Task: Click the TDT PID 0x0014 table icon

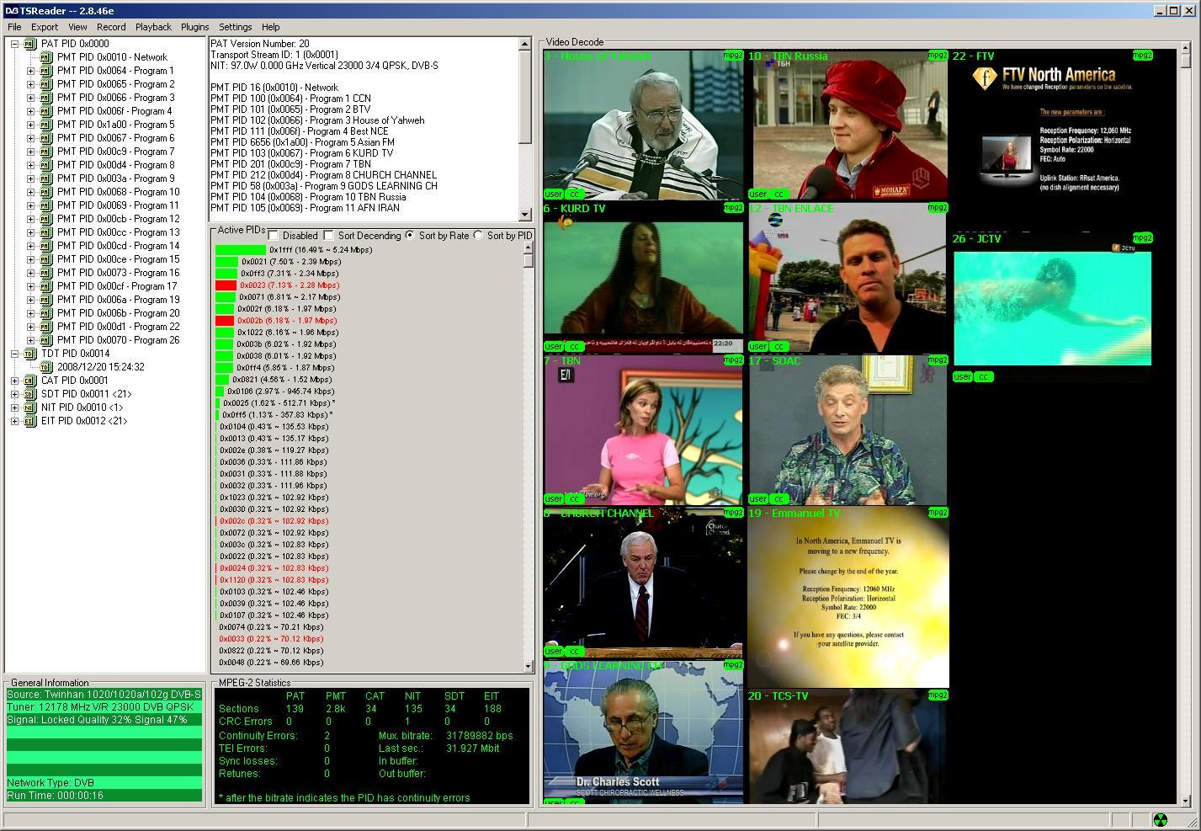Action: click(x=30, y=354)
